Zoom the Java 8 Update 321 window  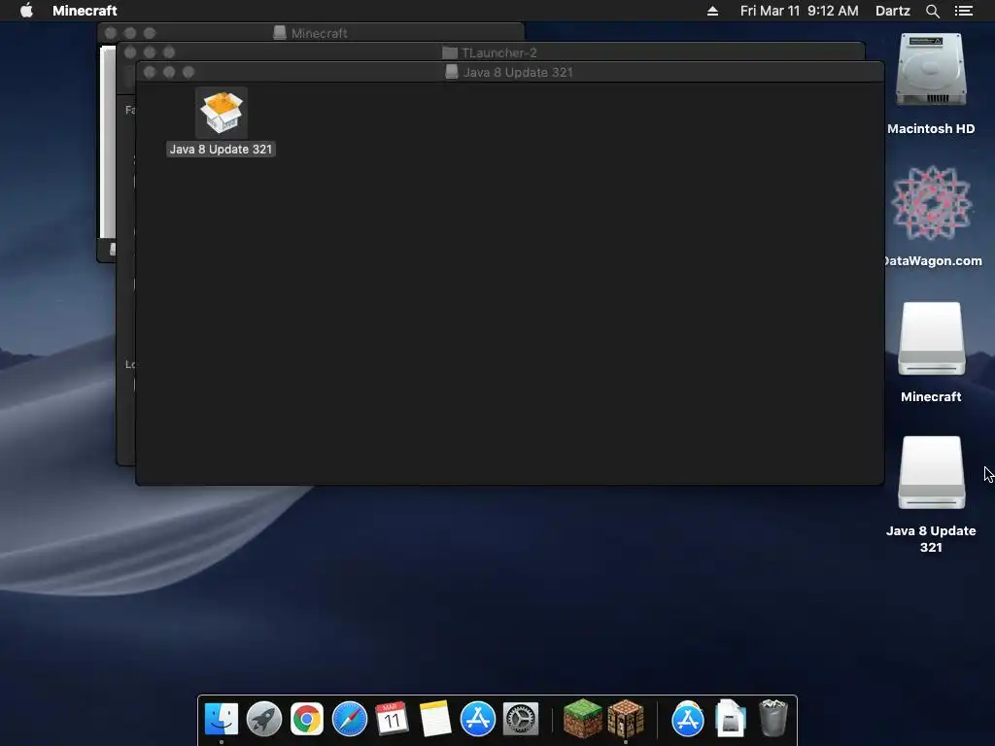point(189,72)
